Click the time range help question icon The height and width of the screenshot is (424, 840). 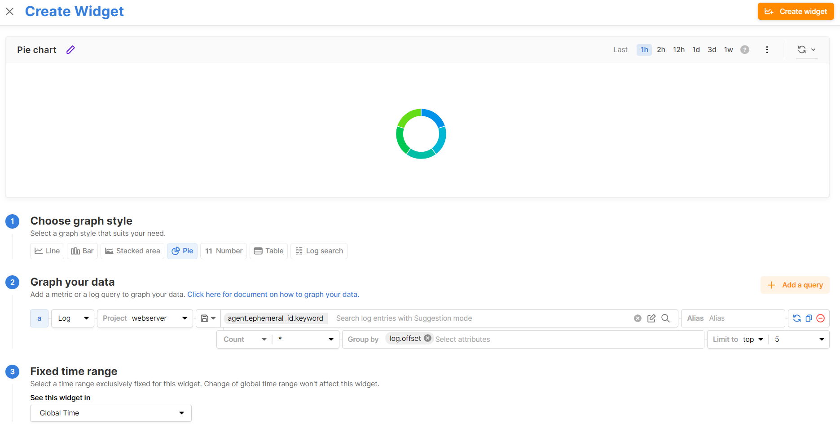point(745,50)
